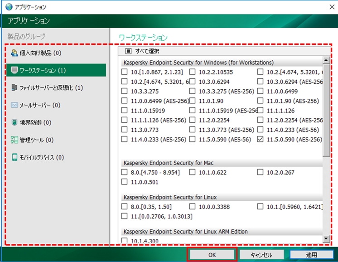This screenshot has width=338, height=262.
Task: Check Mac version 10.2.0.267
Action: (260, 172)
